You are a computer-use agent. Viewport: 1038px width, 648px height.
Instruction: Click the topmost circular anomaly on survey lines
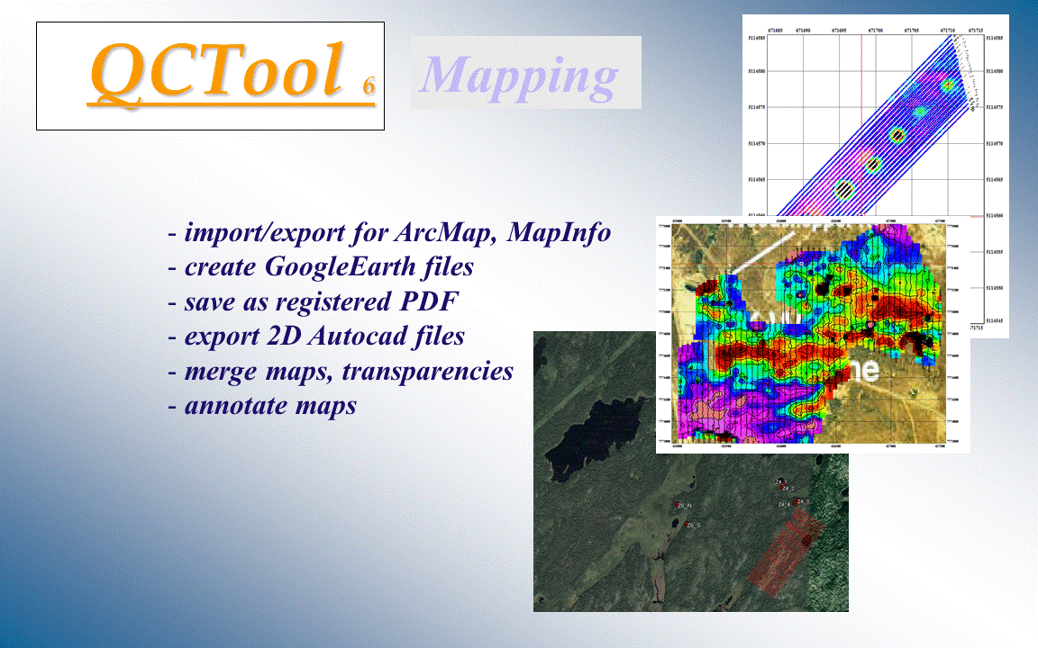(948, 85)
